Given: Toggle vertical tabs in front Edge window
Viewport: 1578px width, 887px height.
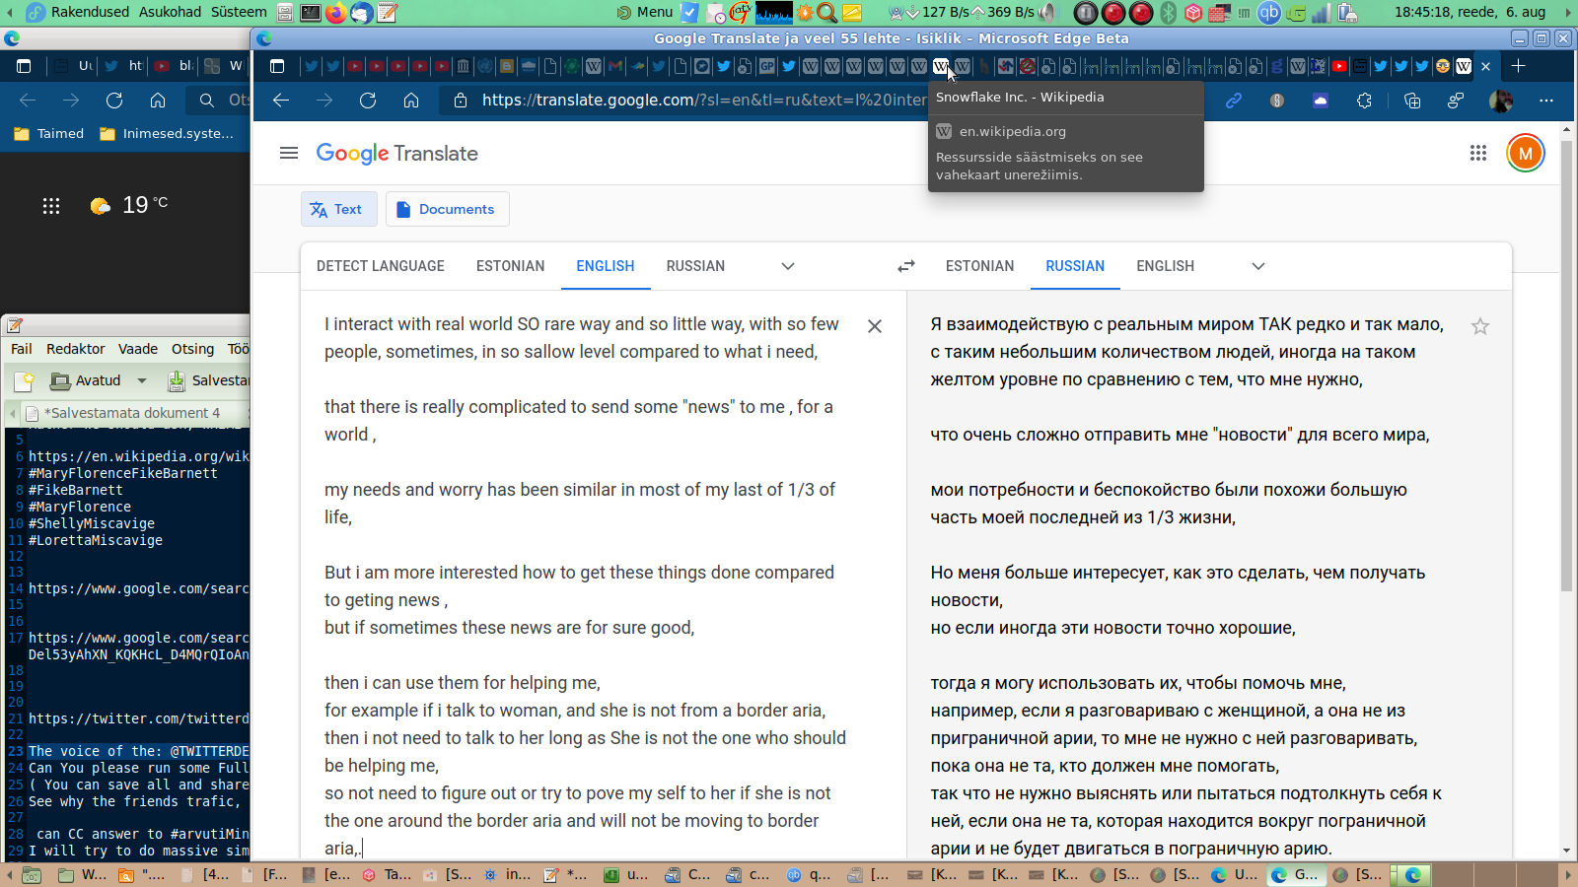Looking at the screenshot, I should (277, 66).
